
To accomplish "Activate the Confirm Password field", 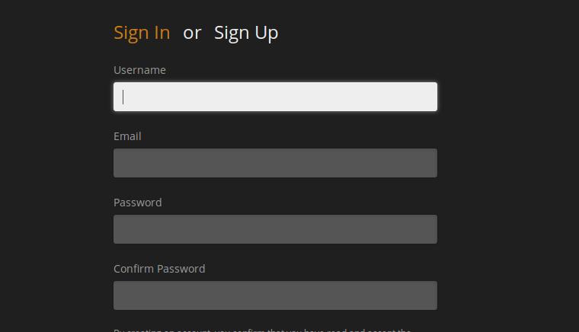I will coord(275,295).
